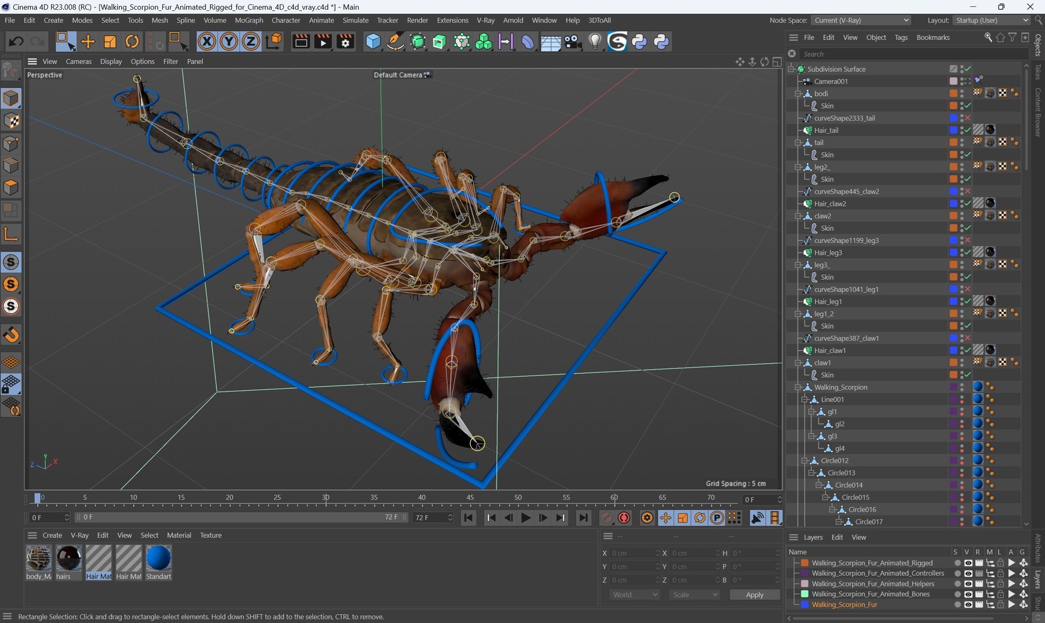Toggle the Y axis lock

229,42
